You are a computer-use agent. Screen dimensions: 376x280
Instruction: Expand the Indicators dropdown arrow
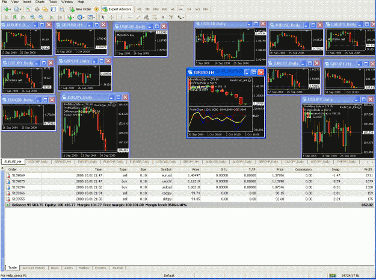pos(73,17)
